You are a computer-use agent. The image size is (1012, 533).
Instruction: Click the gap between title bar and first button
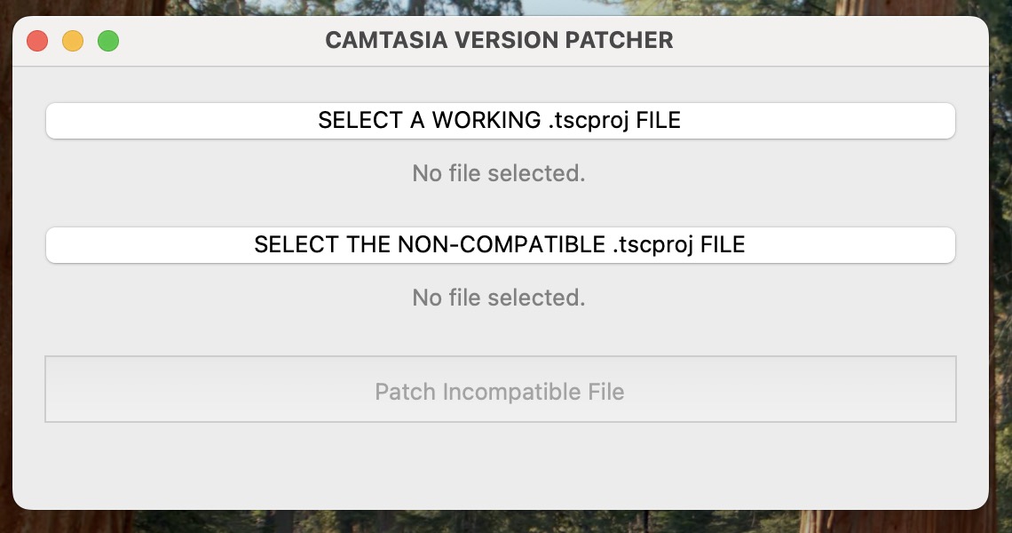(x=500, y=85)
